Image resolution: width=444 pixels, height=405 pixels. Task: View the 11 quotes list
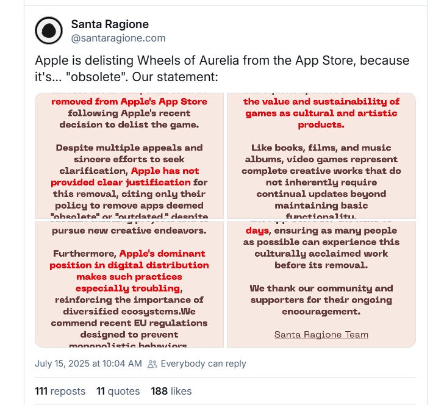click(x=118, y=391)
